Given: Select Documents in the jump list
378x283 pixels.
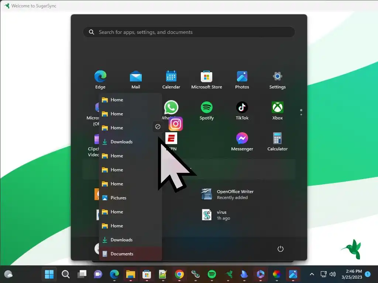Looking at the screenshot, I should [x=130, y=254].
